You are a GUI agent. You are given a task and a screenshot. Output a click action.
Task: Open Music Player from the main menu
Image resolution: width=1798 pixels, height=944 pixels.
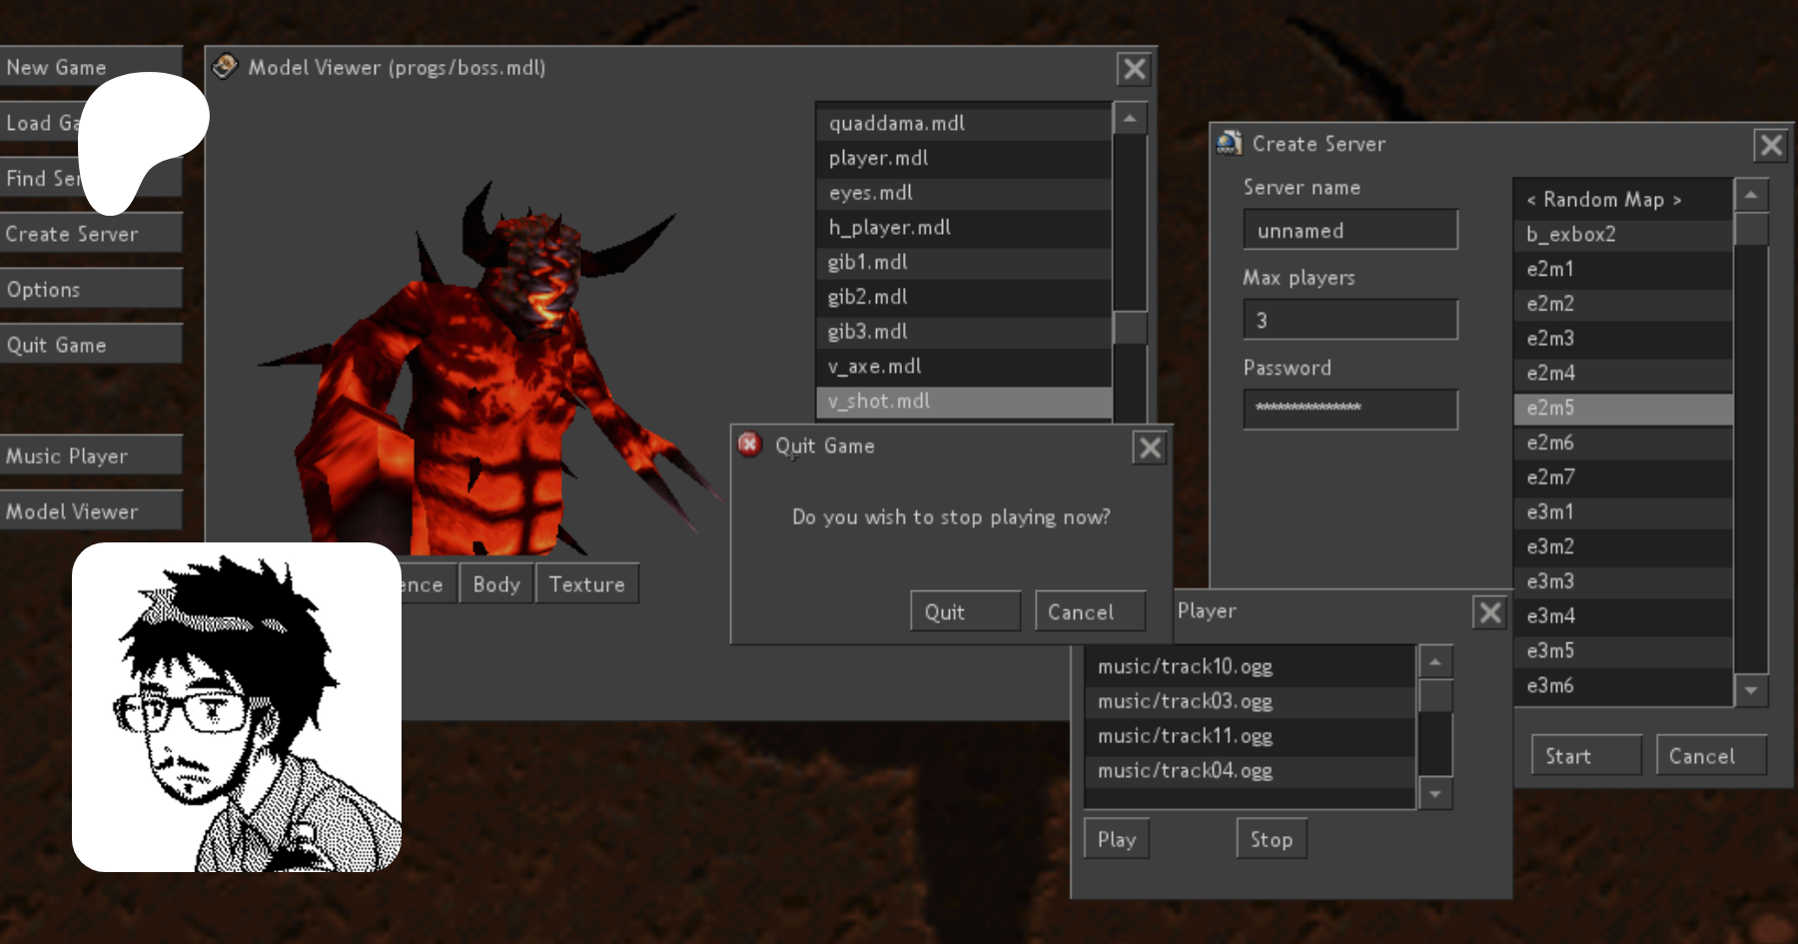point(90,457)
